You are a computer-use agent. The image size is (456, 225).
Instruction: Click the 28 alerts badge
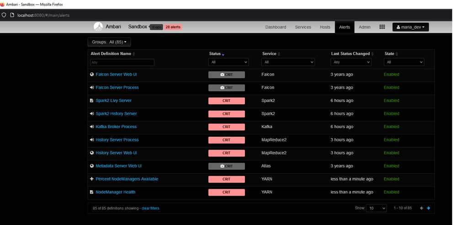(173, 27)
